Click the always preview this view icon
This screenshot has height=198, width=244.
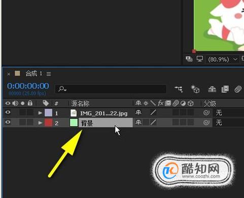pos(189,59)
